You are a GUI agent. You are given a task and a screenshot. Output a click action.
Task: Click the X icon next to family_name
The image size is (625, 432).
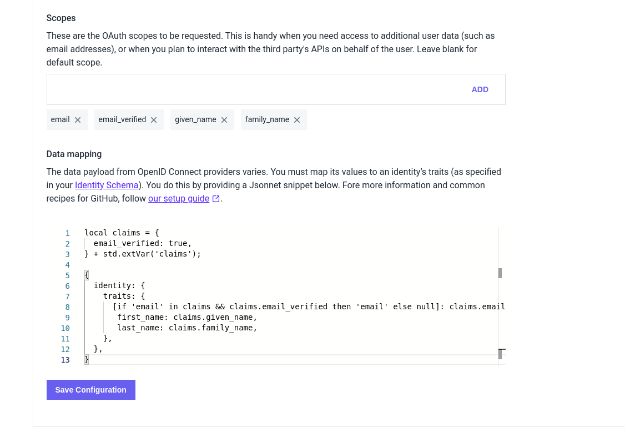298,119
